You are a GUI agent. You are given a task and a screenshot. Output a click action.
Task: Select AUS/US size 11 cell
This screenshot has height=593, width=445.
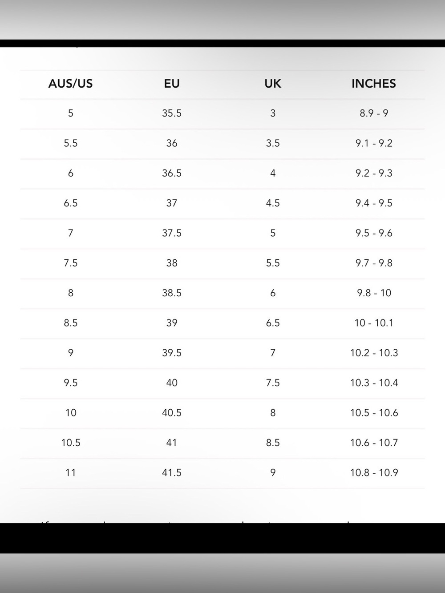tap(70, 473)
